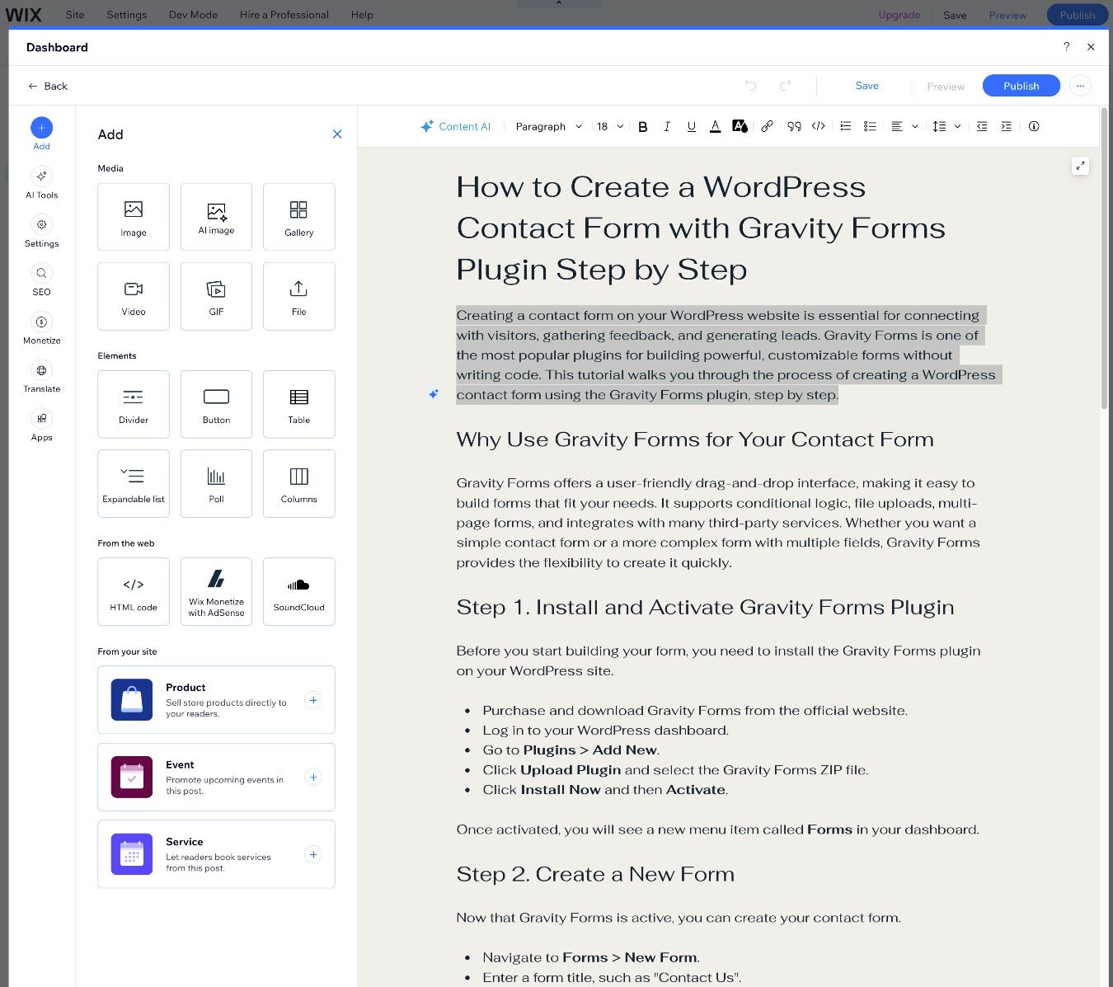This screenshot has width=1113, height=987.
Task: Toggle bulleted list formatting
Action: tap(845, 126)
